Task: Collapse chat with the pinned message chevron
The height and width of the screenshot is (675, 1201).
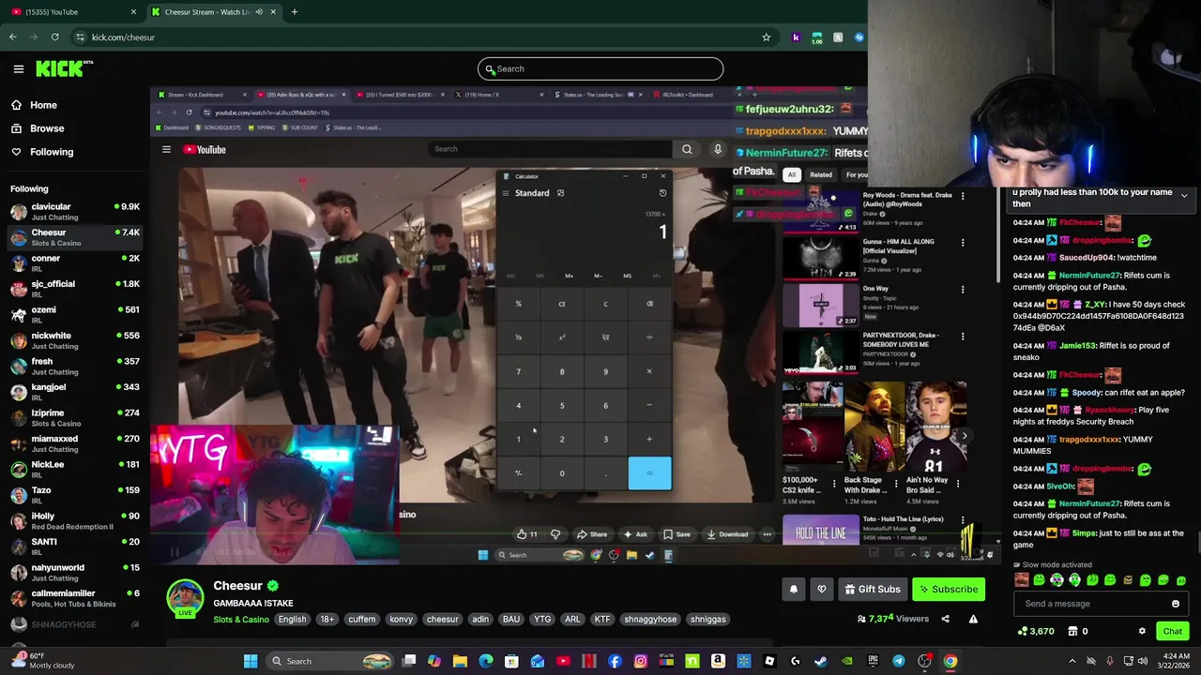Action: point(1184,196)
